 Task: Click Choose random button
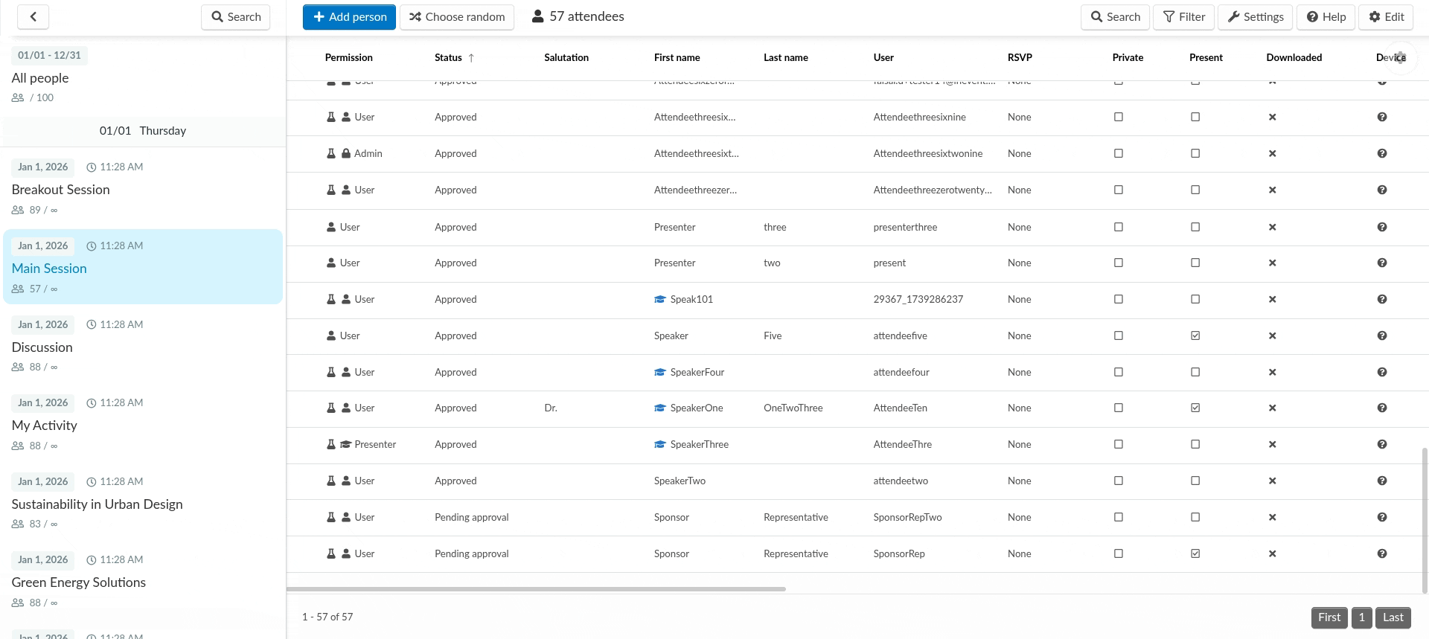coord(457,16)
